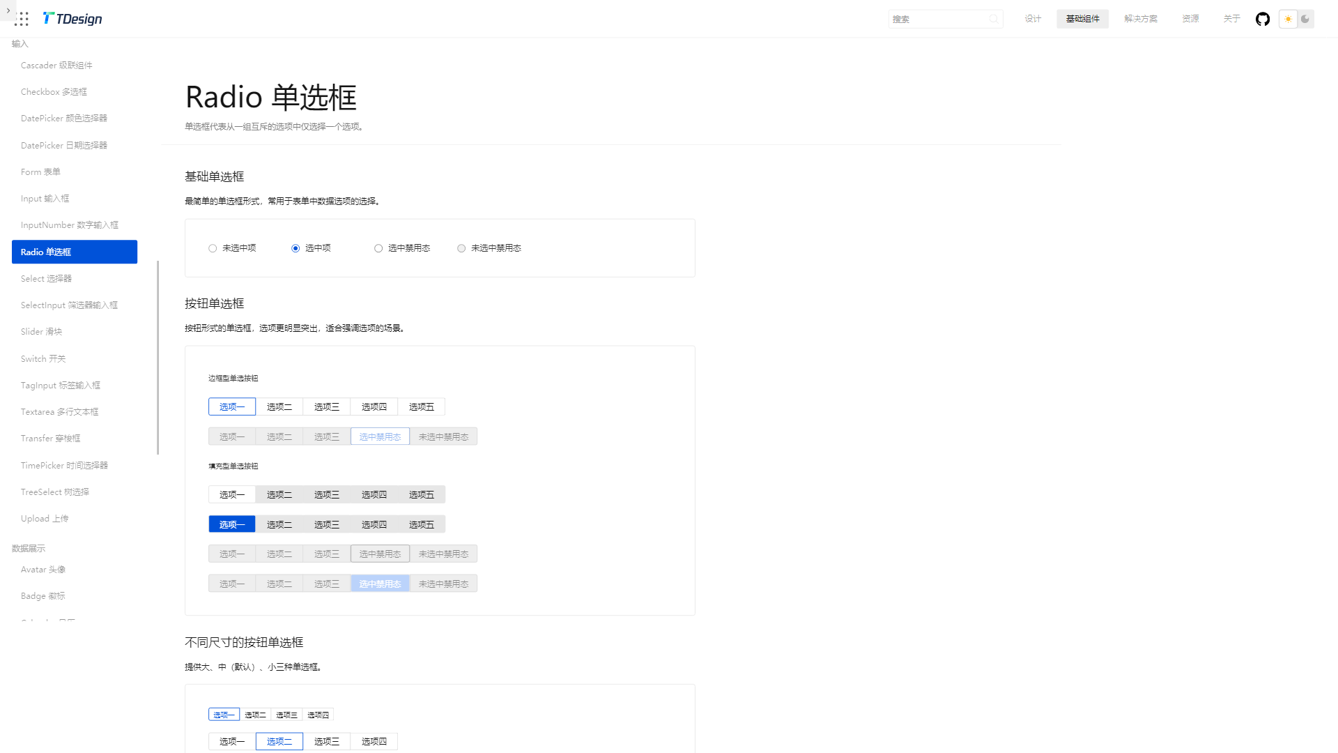Viewport: 1338px width, 753px height.
Task: Pick 选项五 in first filled radio group
Action: point(421,494)
